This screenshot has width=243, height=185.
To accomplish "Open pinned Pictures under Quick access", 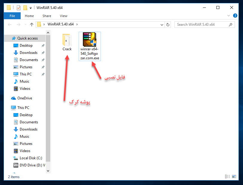I will click(26, 67).
